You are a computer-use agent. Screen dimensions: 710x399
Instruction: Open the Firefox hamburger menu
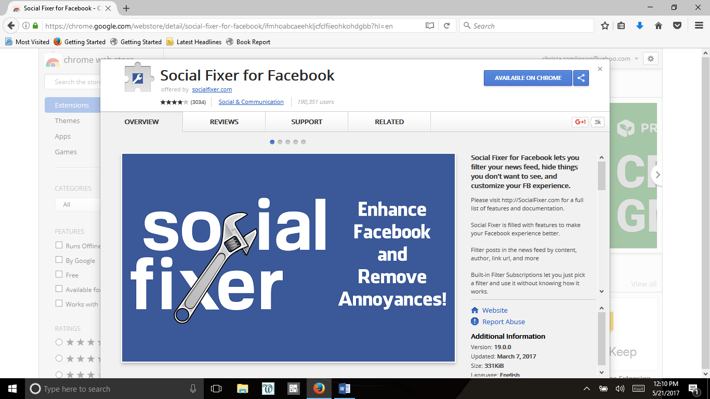tap(699, 25)
